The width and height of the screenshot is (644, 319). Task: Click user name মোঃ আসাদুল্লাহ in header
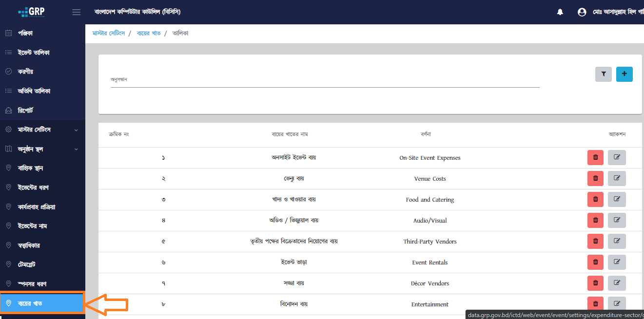point(618,12)
